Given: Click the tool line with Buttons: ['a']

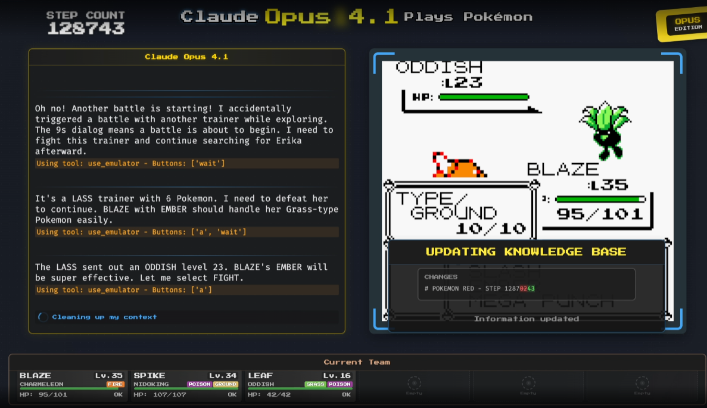Looking at the screenshot, I should click(x=186, y=290).
